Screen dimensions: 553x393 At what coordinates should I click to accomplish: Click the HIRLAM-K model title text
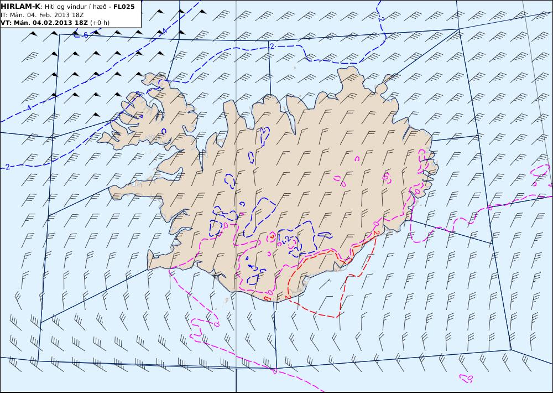21,7
